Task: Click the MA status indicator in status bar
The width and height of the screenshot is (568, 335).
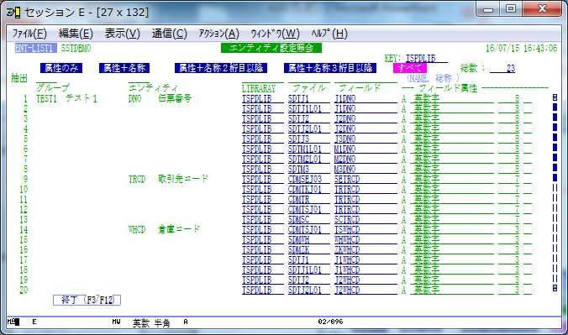Action: click(x=13, y=322)
